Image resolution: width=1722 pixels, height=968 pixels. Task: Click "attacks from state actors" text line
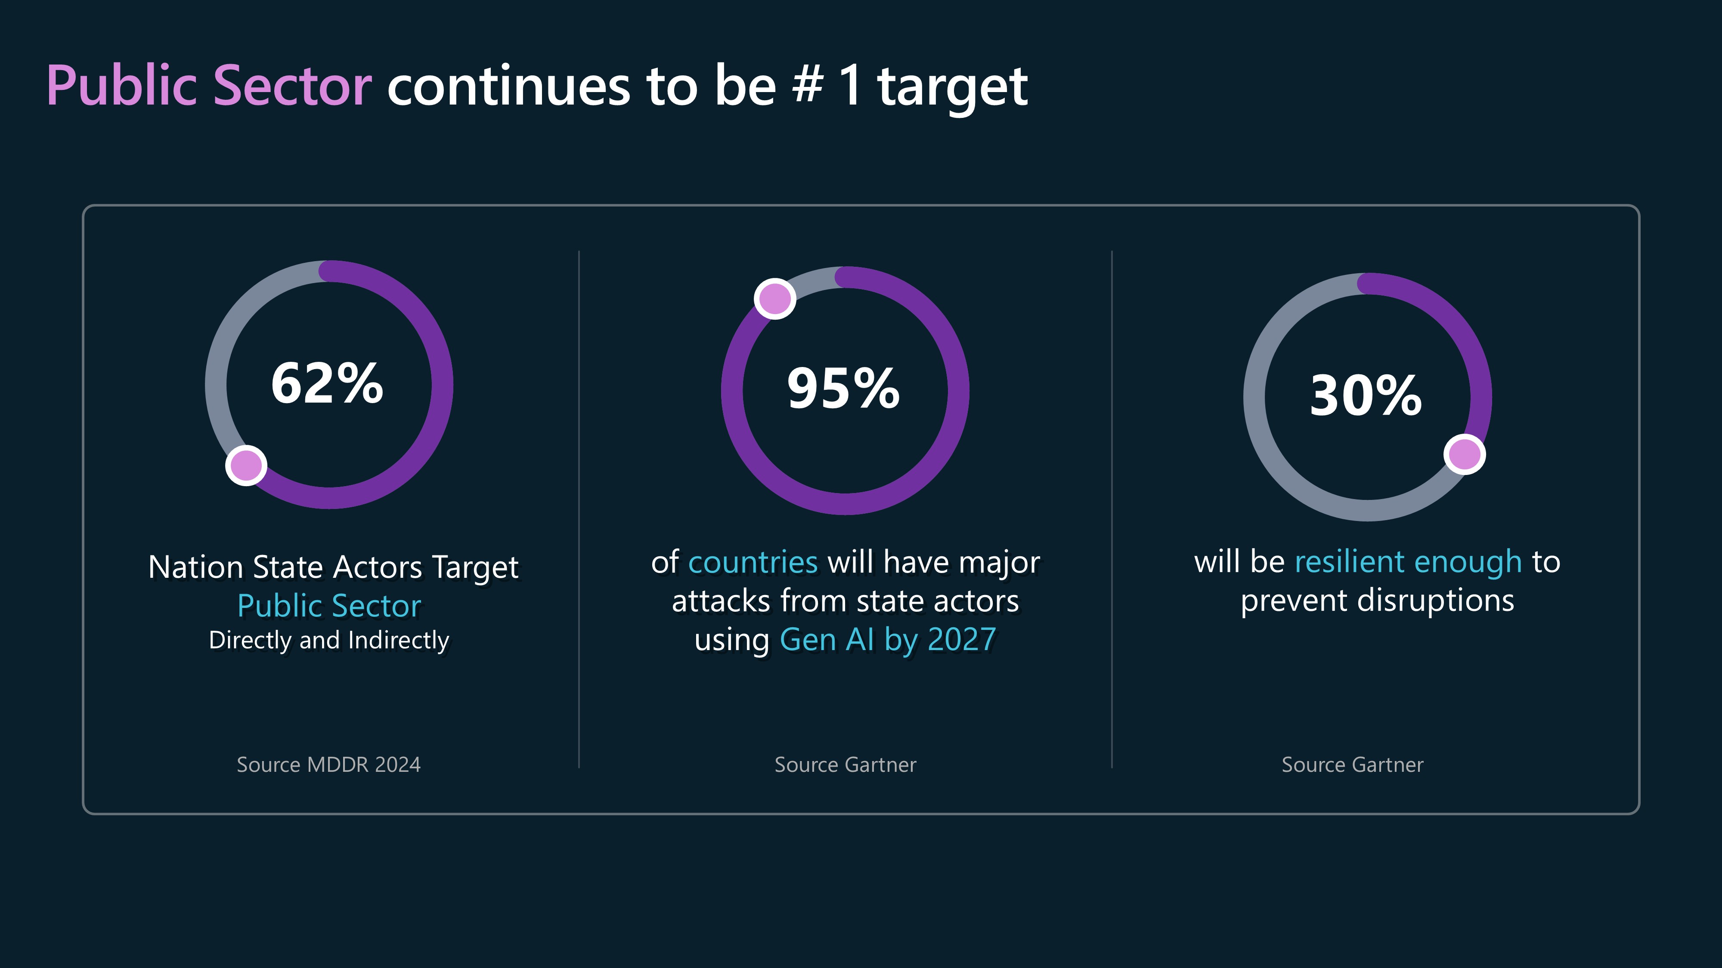(845, 601)
